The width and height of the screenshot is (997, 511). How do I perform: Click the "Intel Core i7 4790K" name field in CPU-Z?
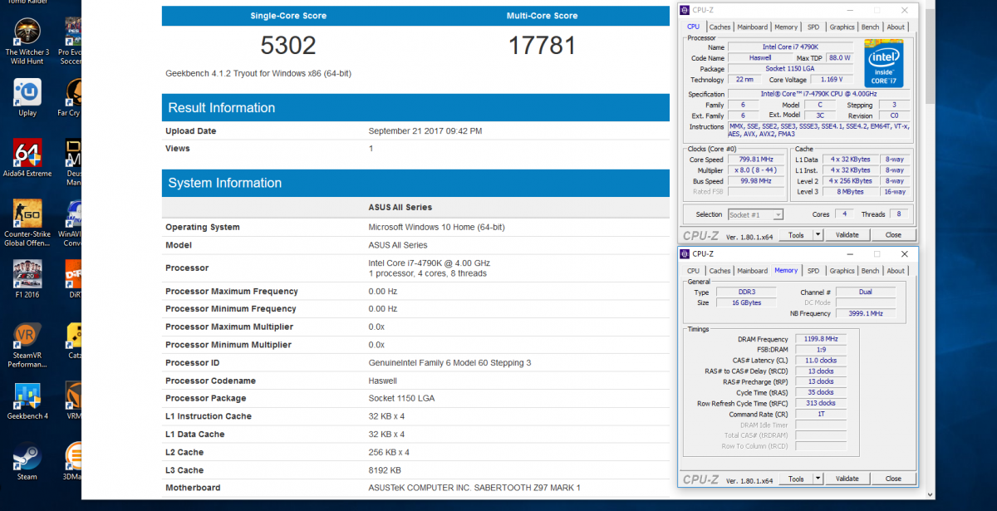coord(788,47)
